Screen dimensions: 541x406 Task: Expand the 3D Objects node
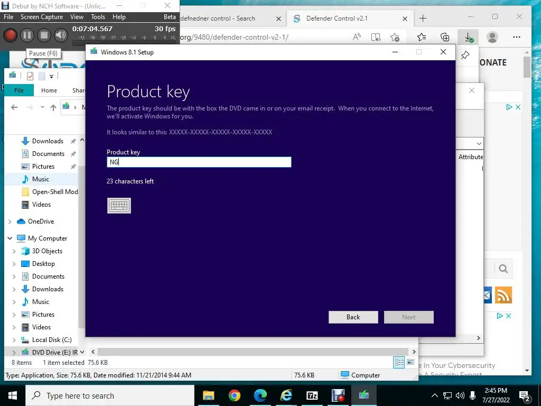pos(14,251)
